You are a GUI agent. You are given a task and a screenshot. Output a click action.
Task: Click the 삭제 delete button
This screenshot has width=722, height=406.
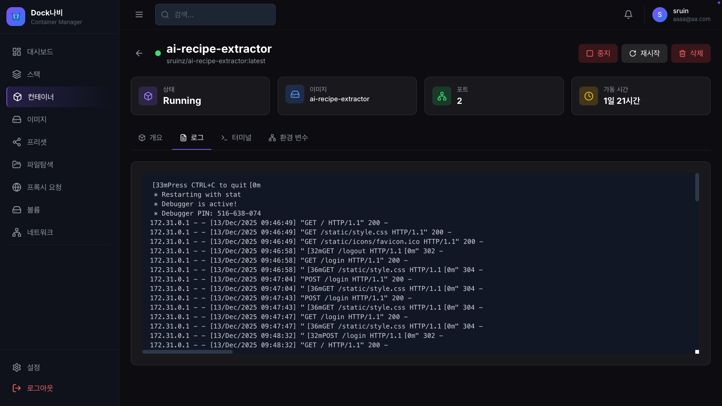pos(691,53)
